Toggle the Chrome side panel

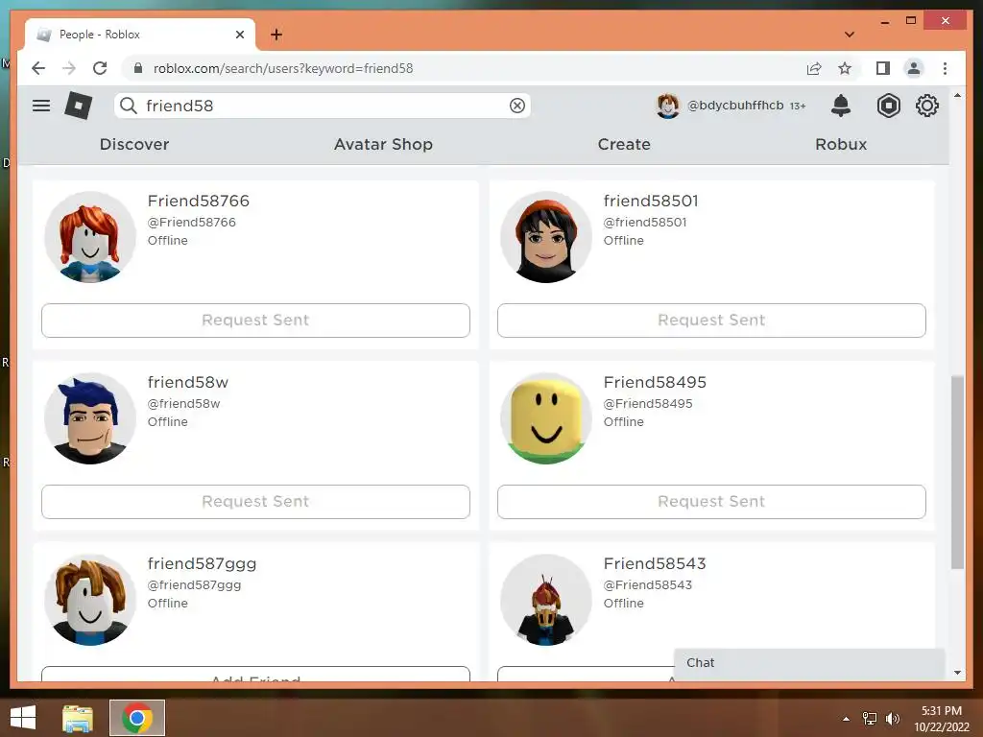click(x=883, y=68)
